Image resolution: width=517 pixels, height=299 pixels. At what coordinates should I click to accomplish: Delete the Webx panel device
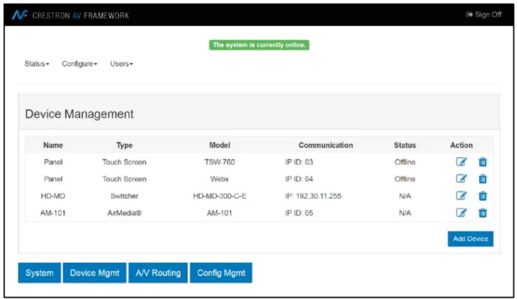(482, 179)
